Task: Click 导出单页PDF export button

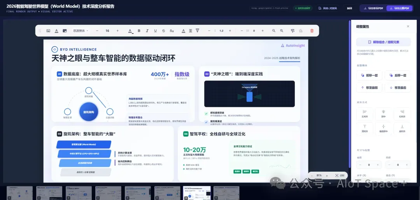Action: [373, 8]
